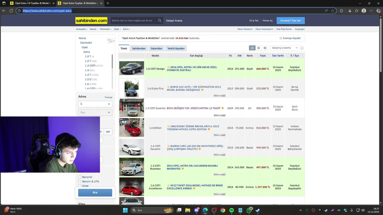
Task: Open the Copilot icon in the browser
Action: coord(378,11)
